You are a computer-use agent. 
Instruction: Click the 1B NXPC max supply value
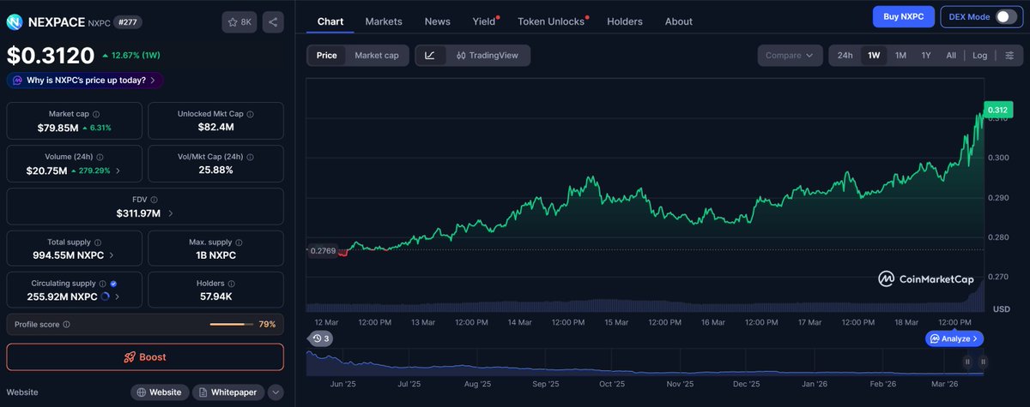pos(216,255)
